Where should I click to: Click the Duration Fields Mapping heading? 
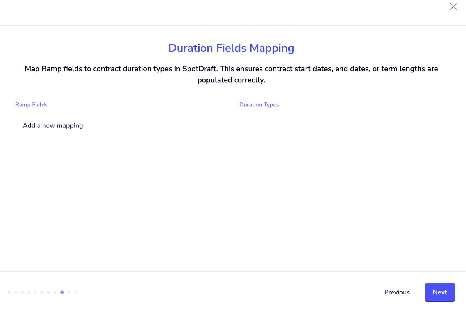(231, 48)
